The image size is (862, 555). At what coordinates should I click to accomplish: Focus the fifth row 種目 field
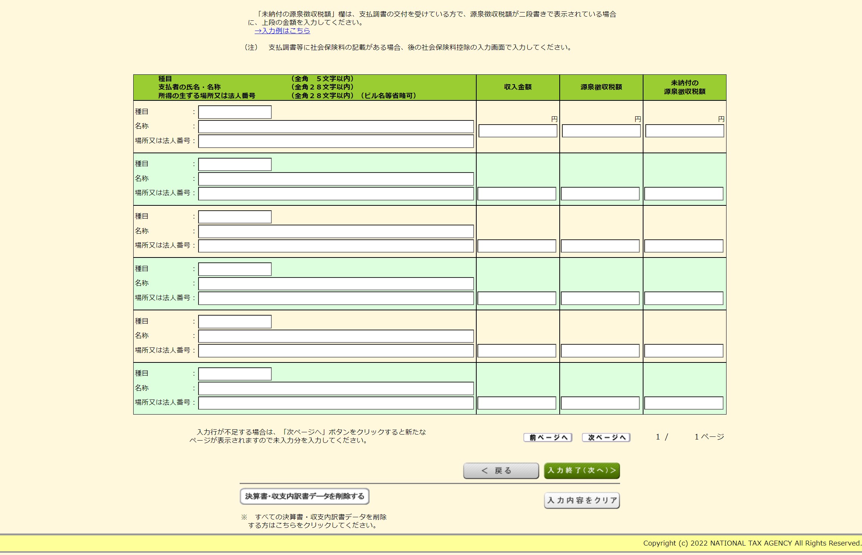(235, 322)
